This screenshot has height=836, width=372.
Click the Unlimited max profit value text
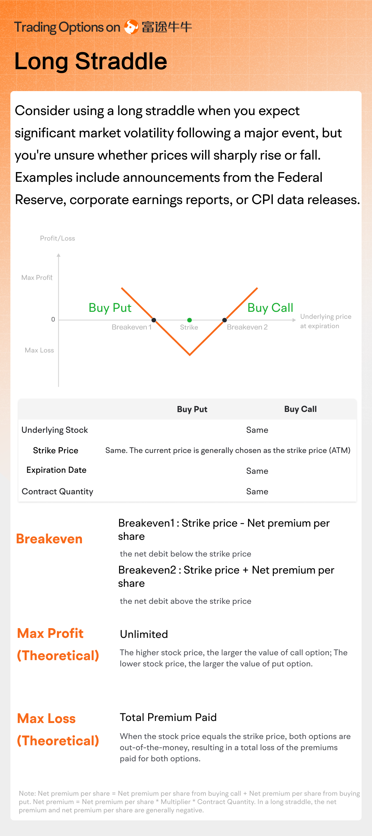coord(144,634)
